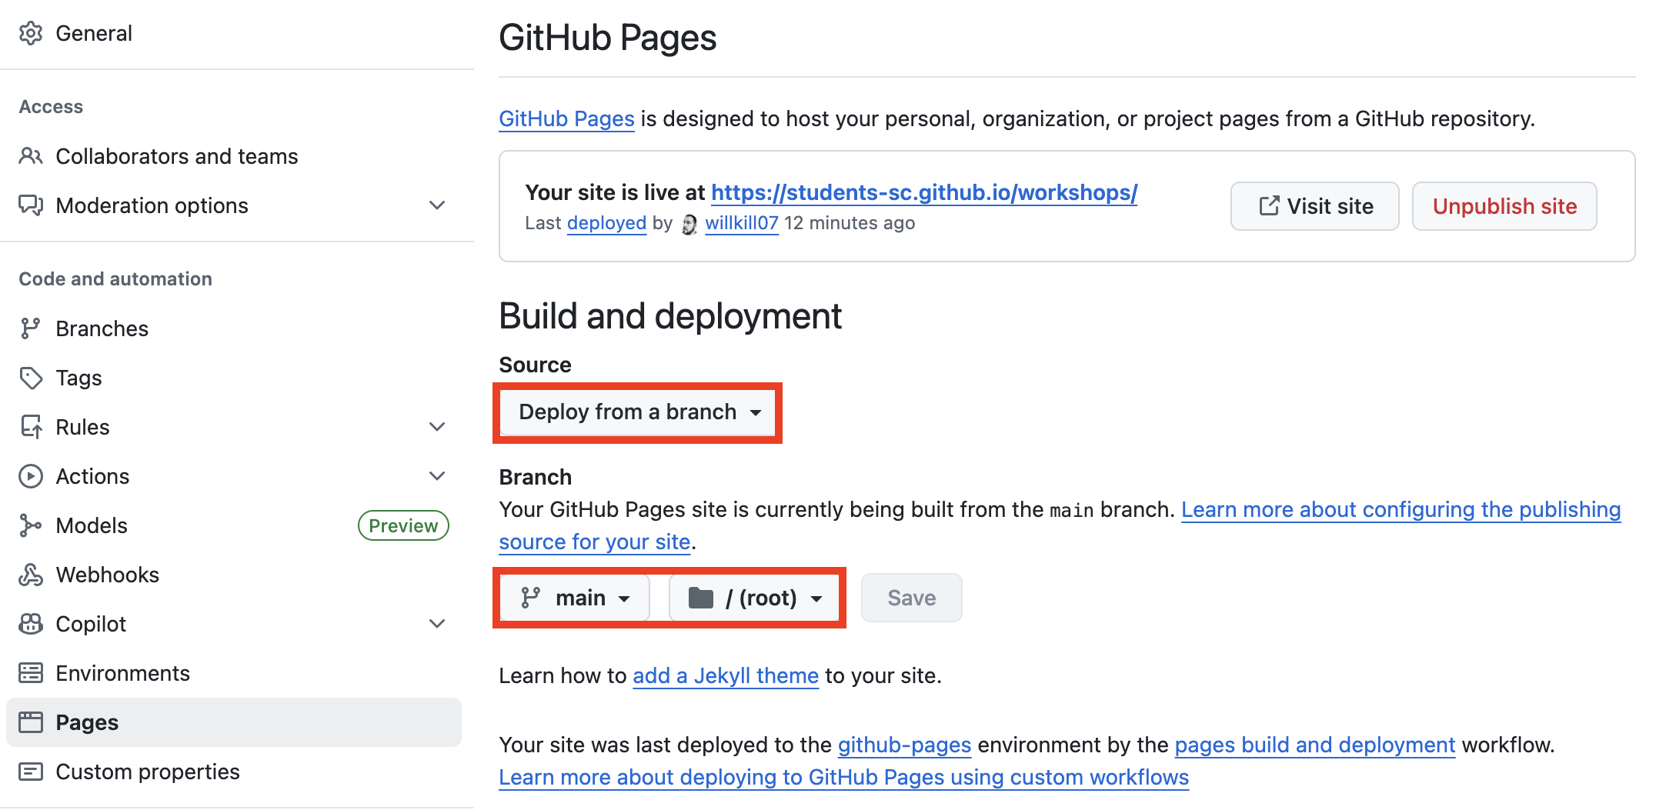The height and width of the screenshot is (810, 1656).
Task: Open the Webhooks settings icon
Action: (x=31, y=574)
